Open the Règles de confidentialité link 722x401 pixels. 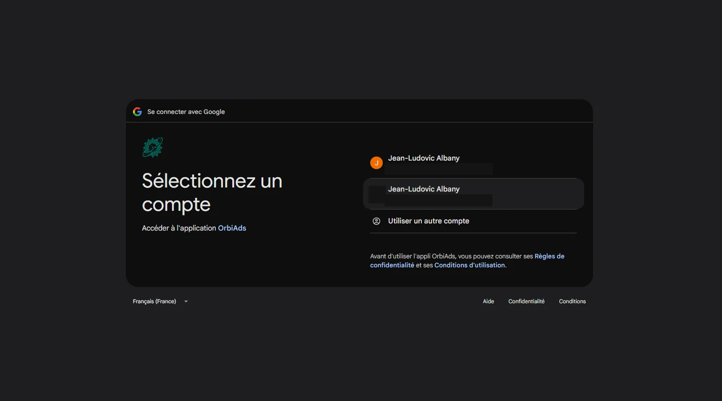click(467, 260)
